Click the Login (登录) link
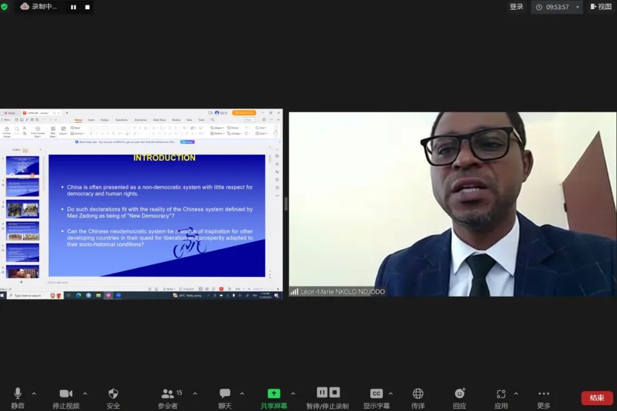The height and width of the screenshot is (411, 617). 516,7
